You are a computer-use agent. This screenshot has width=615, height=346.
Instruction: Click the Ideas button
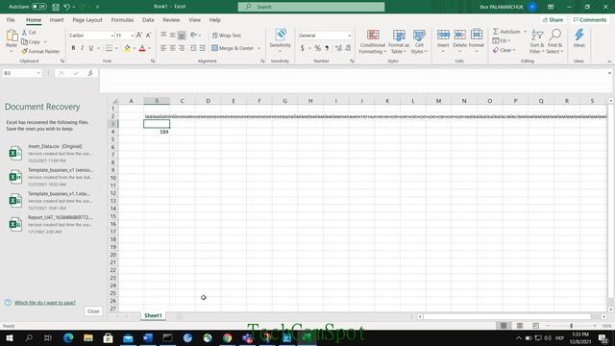coord(579,38)
